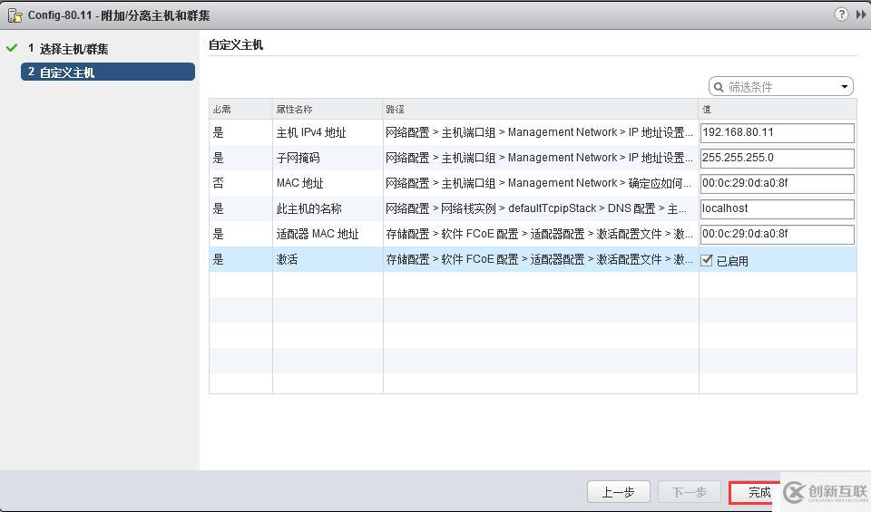Select step 2 自定义主机
The image size is (871, 512).
click(108, 72)
